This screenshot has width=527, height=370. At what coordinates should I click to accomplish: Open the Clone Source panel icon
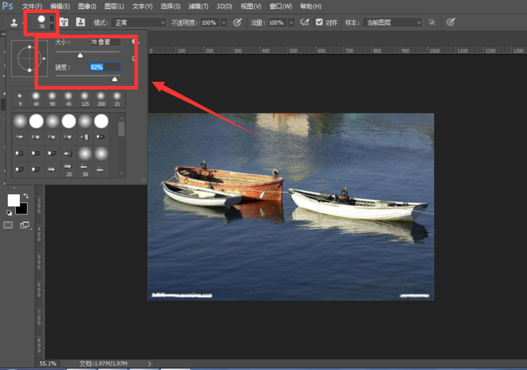point(81,23)
